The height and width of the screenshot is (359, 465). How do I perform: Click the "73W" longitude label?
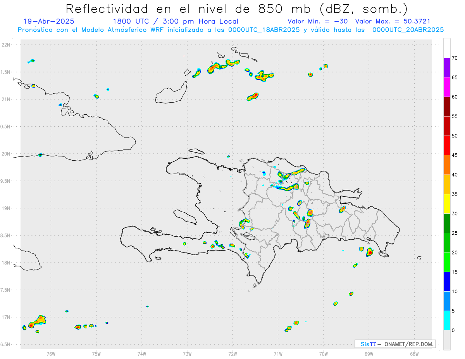tap(187, 354)
